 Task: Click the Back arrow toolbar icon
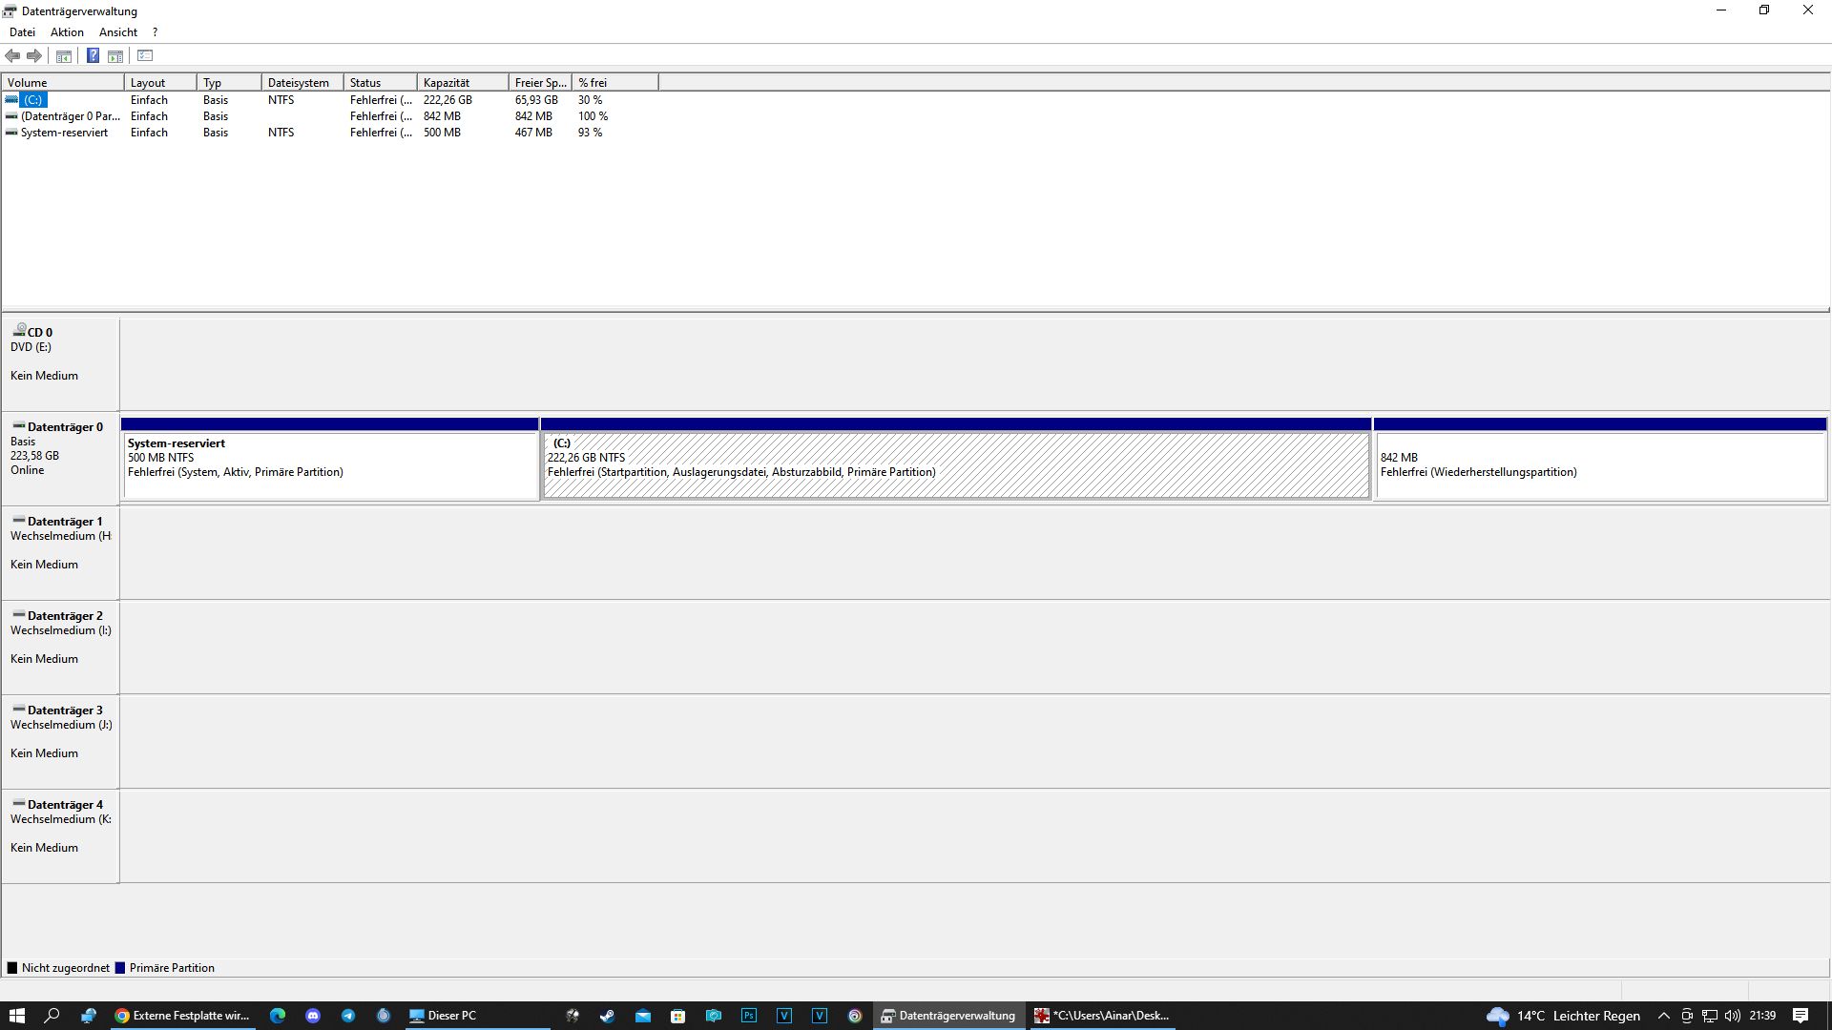click(12, 56)
